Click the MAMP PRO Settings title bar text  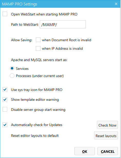click(x=19, y=4)
